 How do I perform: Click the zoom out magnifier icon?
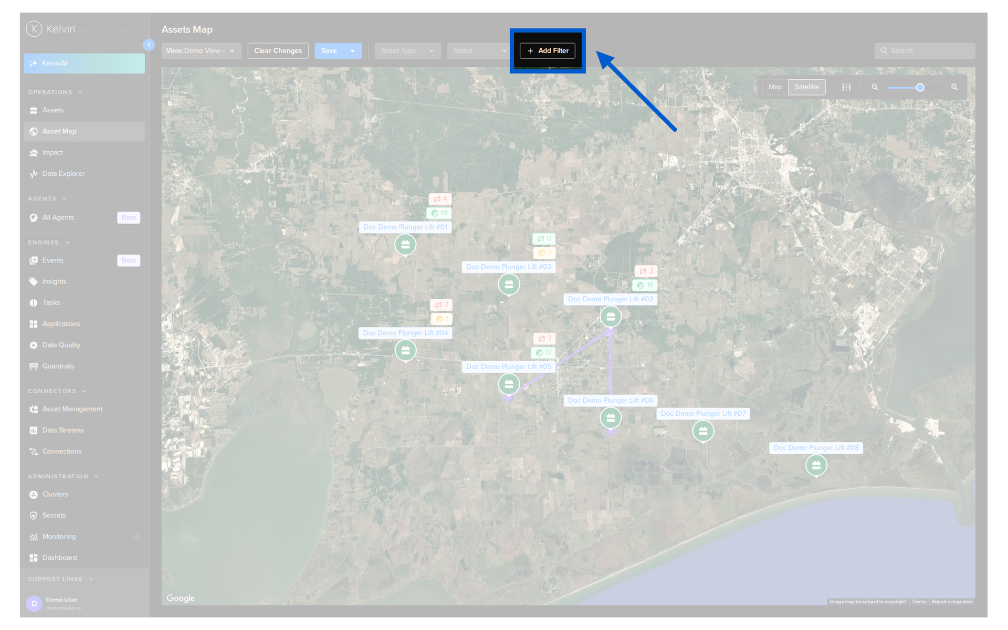pyautogui.click(x=875, y=87)
